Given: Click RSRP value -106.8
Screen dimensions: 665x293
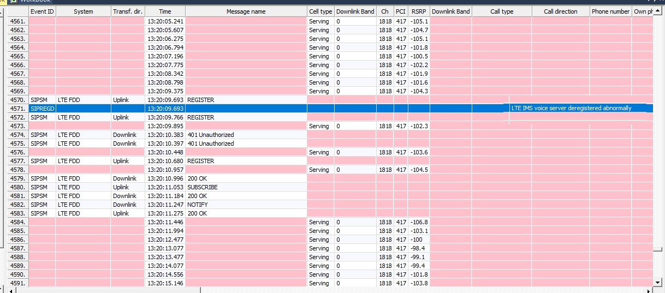Looking at the screenshot, I should (x=419, y=222).
